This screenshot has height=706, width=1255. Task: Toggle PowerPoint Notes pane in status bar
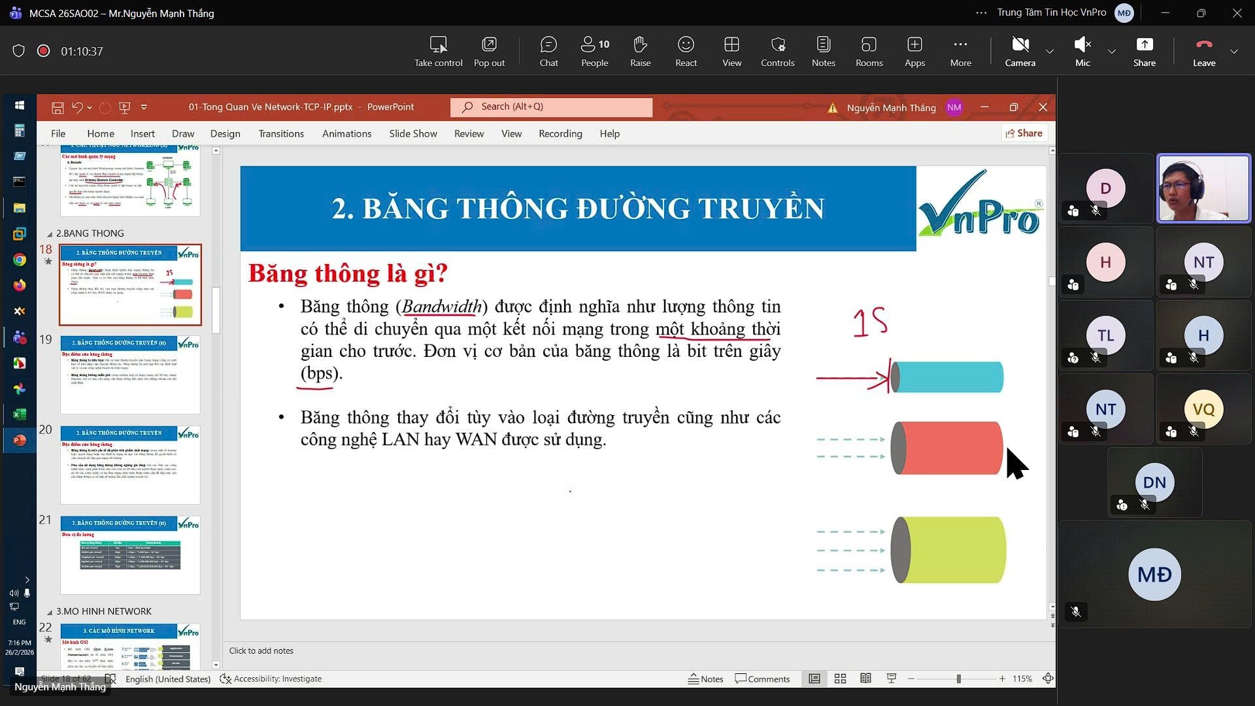coord(705,679)
